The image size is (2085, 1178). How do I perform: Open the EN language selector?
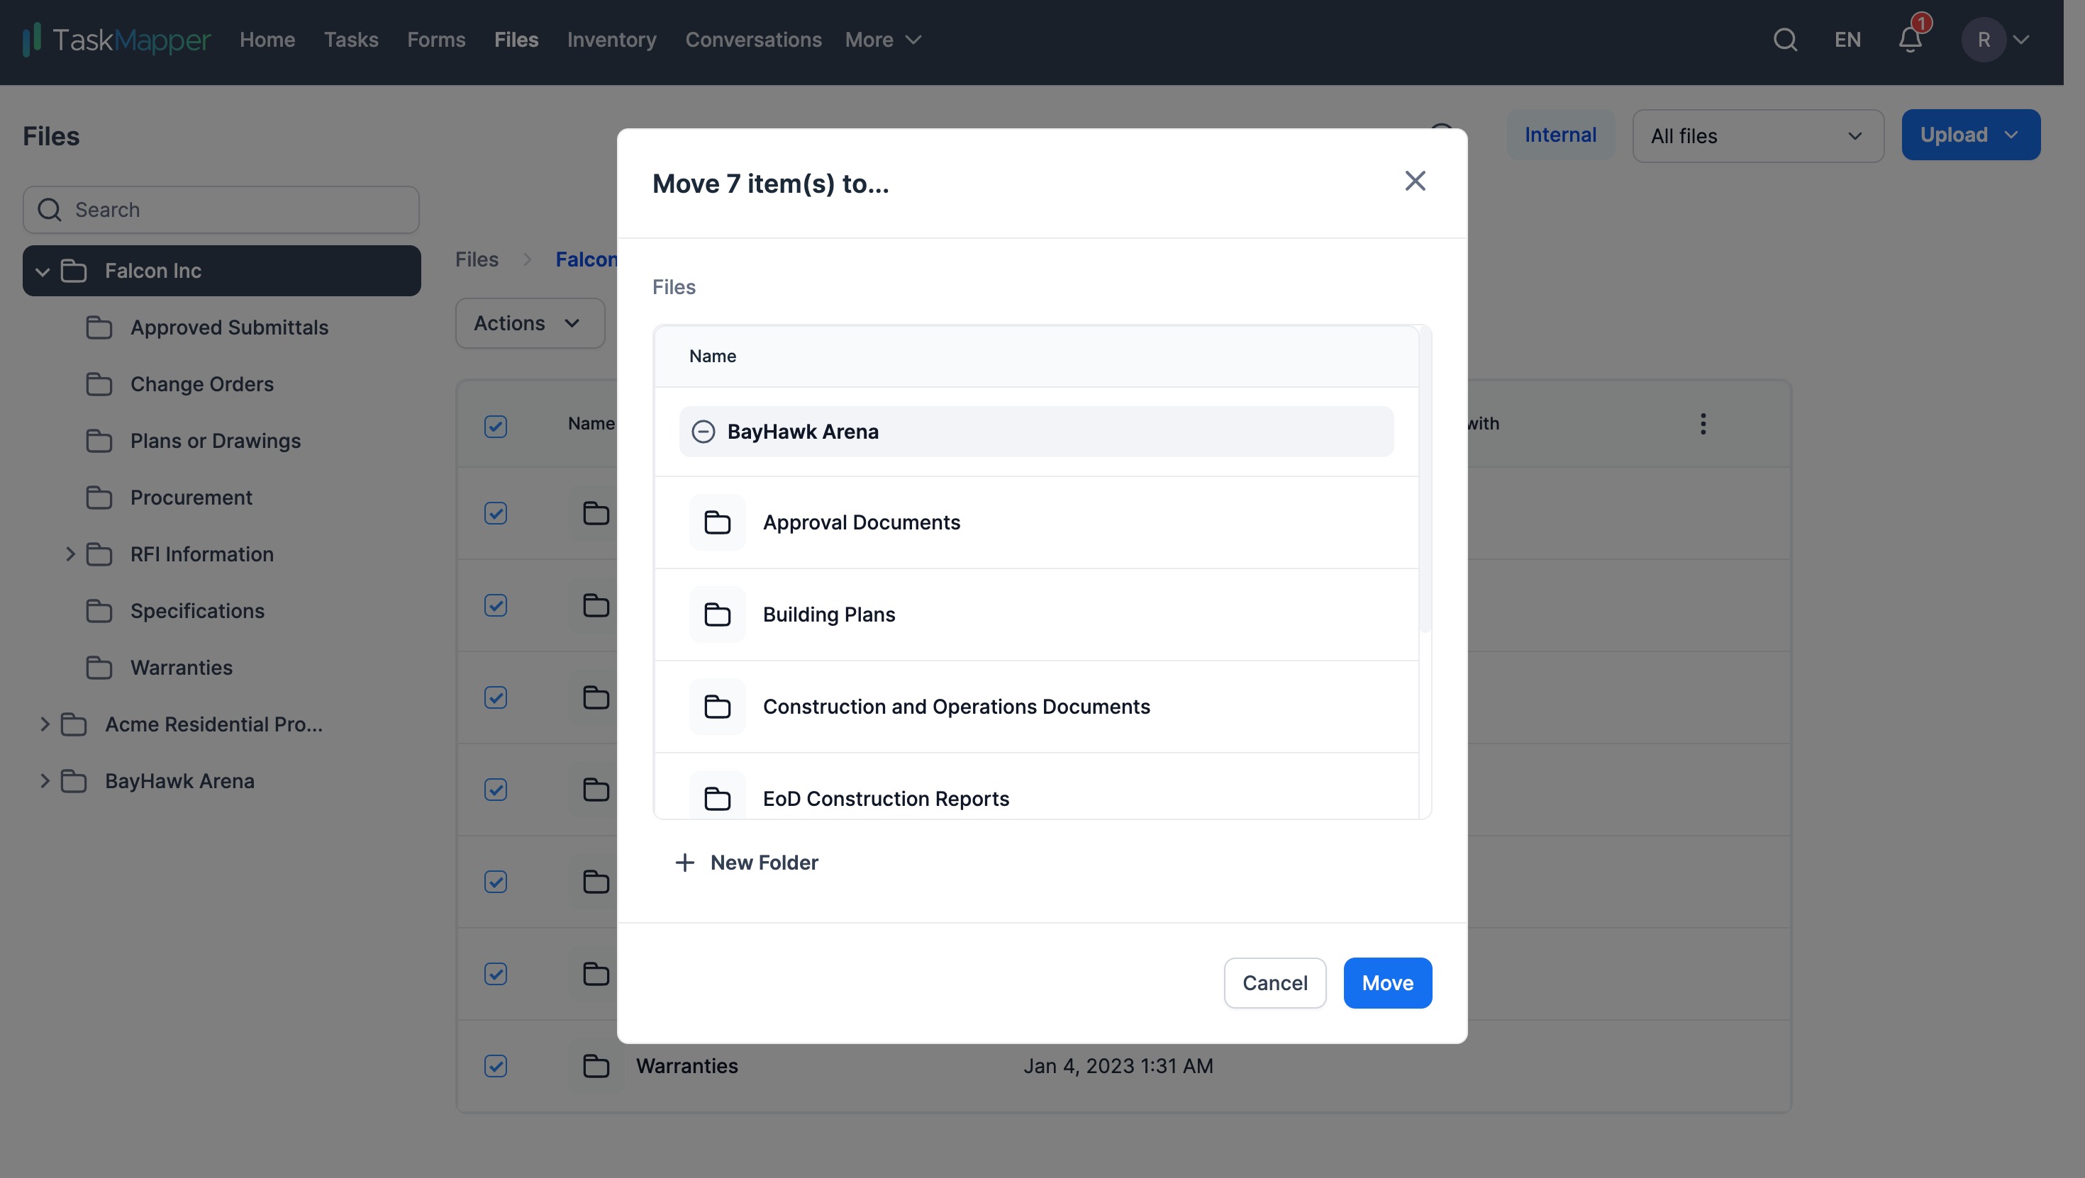click(x=1848, y=40)
